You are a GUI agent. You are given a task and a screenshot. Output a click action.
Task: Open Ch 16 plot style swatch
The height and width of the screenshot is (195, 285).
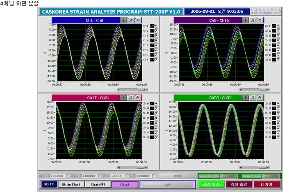click(274, 60)
